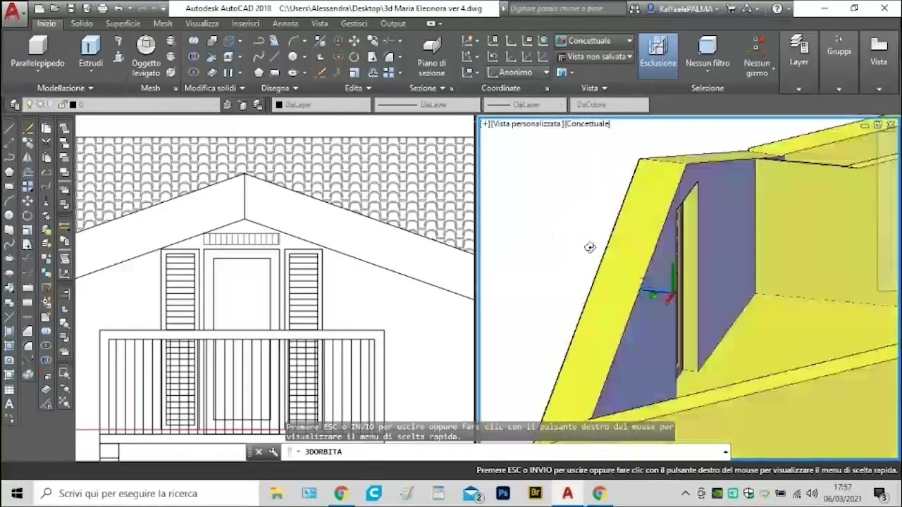Click the Parallelepipedo box tool

point(37,53)
